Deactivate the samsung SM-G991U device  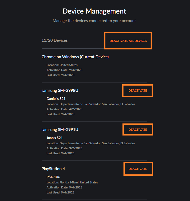[x=138, y=129]
